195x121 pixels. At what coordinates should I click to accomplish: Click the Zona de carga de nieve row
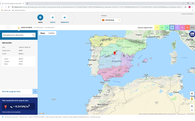tap(19, 92)
